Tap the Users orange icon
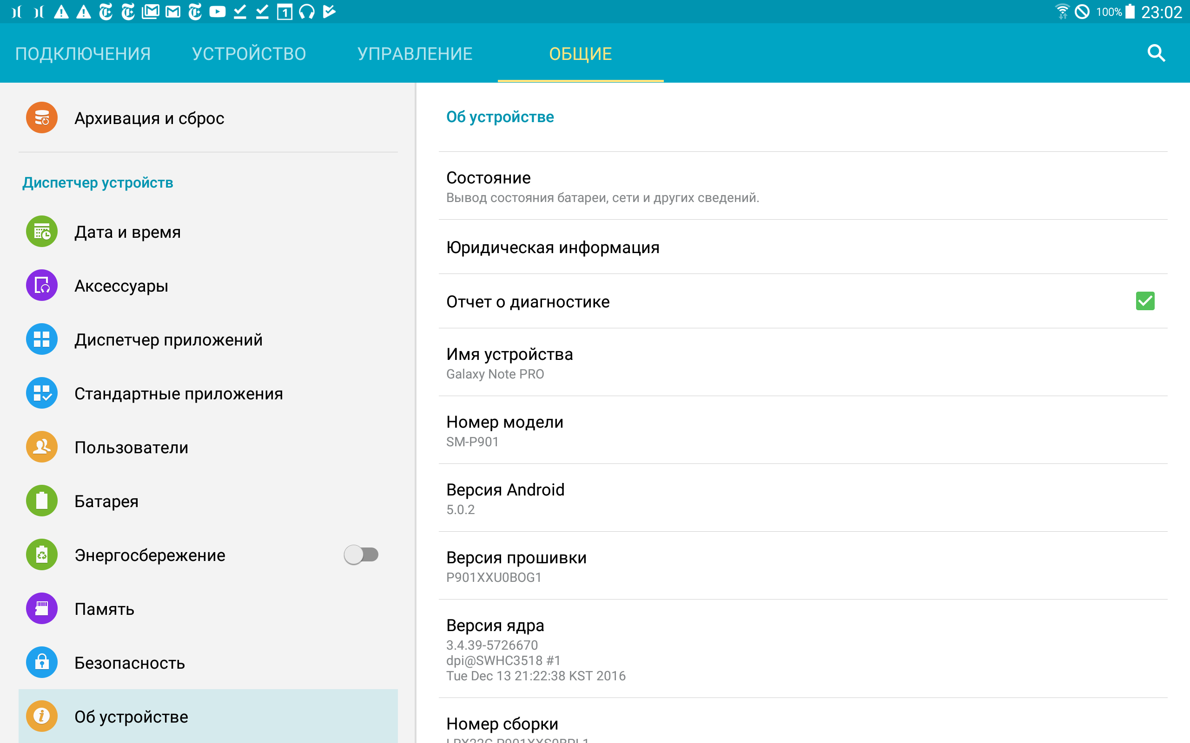Screen dimensions: 1190x743 pyautogui.click(x=42, y=447)
